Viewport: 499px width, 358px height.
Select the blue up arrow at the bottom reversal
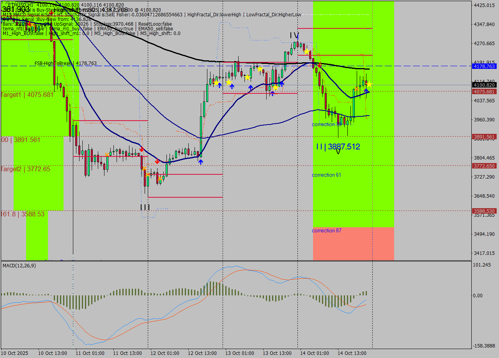point(201,162)
